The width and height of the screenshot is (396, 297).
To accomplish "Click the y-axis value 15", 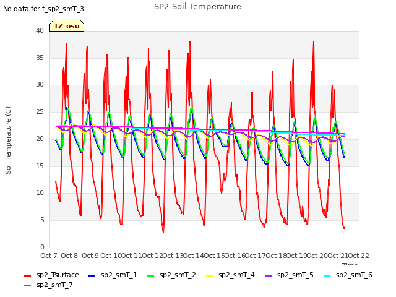I will click(40, 166).
